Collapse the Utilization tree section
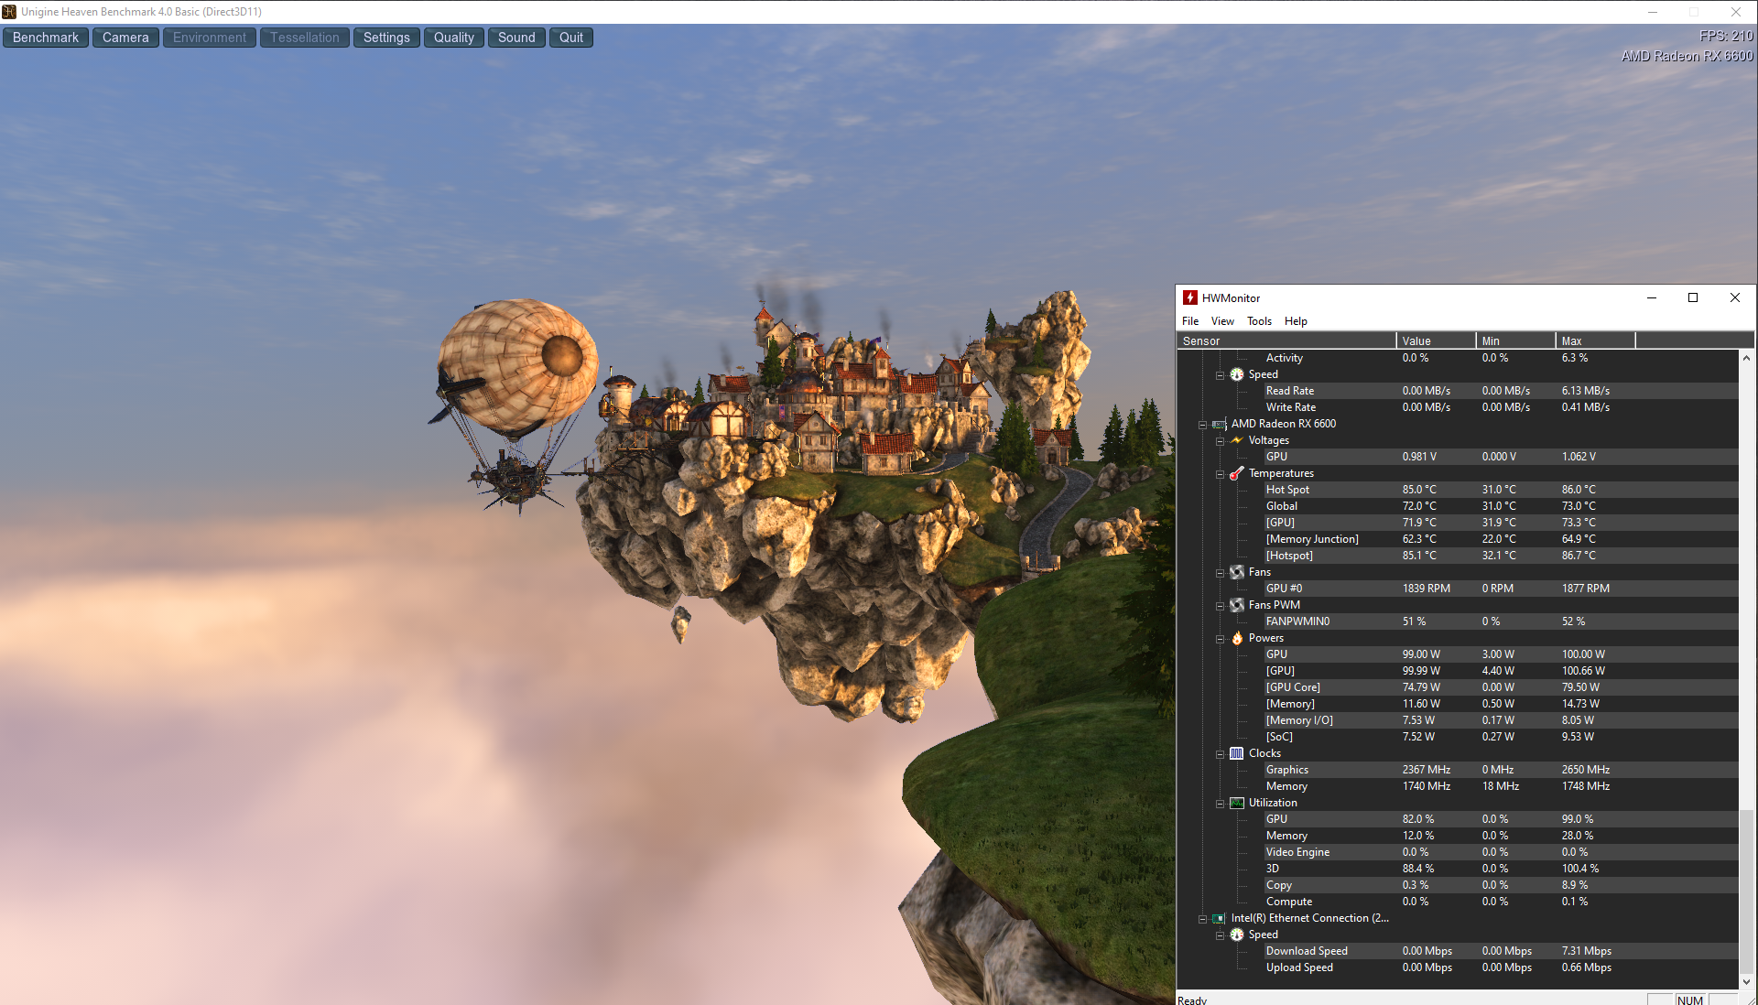Screen dimensions: 1758x1005 (1220, 804)
